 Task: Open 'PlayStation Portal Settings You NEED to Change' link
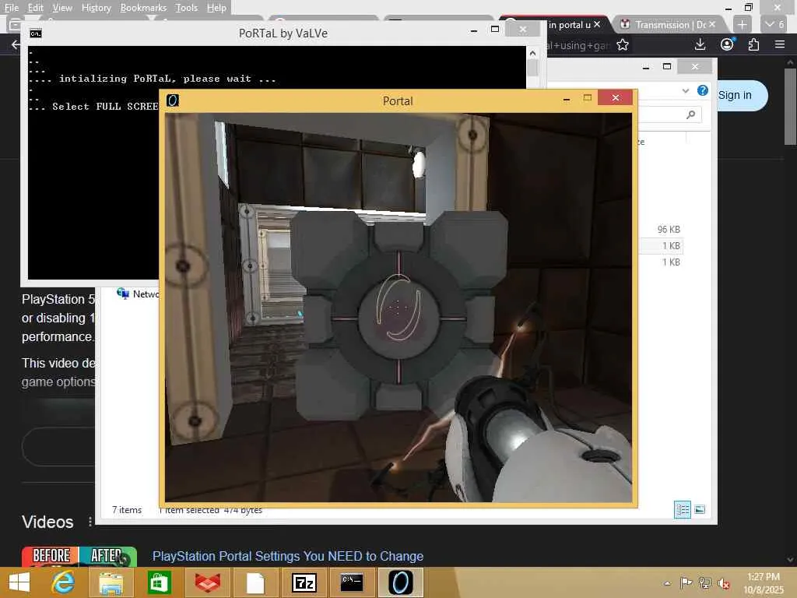288,556
